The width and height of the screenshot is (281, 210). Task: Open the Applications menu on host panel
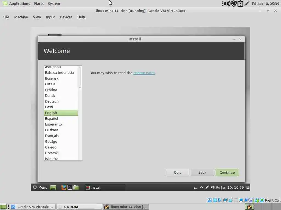[x=19, y=4]
